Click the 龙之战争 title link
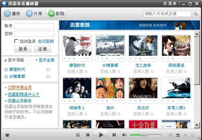Image resolution: width=202 pixels, height=140 pixels. click(143, 65)
